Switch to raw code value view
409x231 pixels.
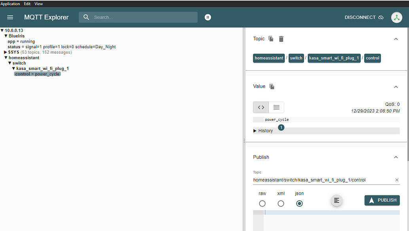coord(261,107)
